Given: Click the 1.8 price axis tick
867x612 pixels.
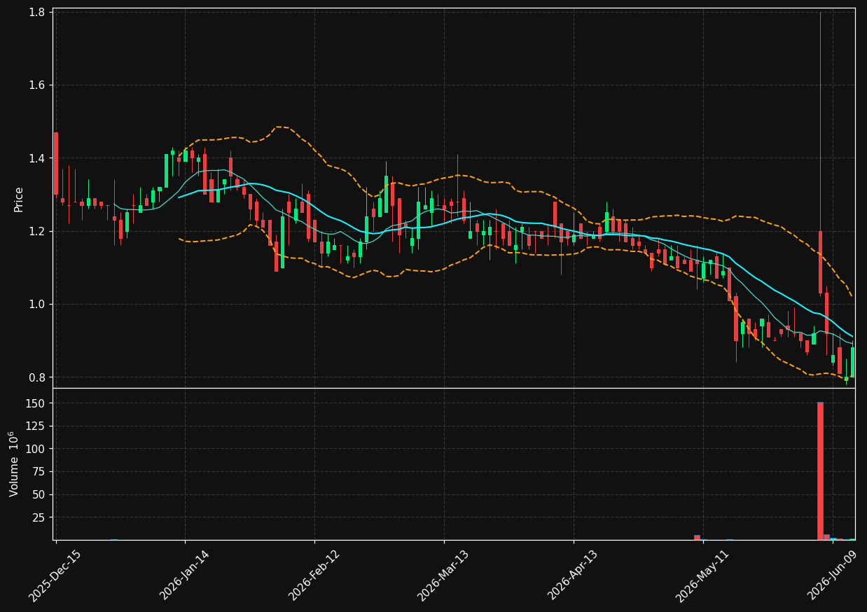Looking at the screenshot, I should point(39,13).
